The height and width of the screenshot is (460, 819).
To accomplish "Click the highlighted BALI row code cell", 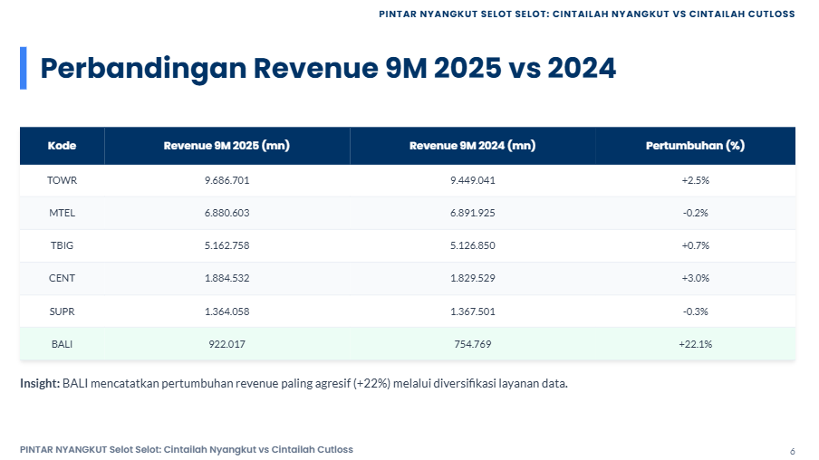I will 63,344.
